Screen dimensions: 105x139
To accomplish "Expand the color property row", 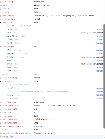I will click(x=1, y=5).
